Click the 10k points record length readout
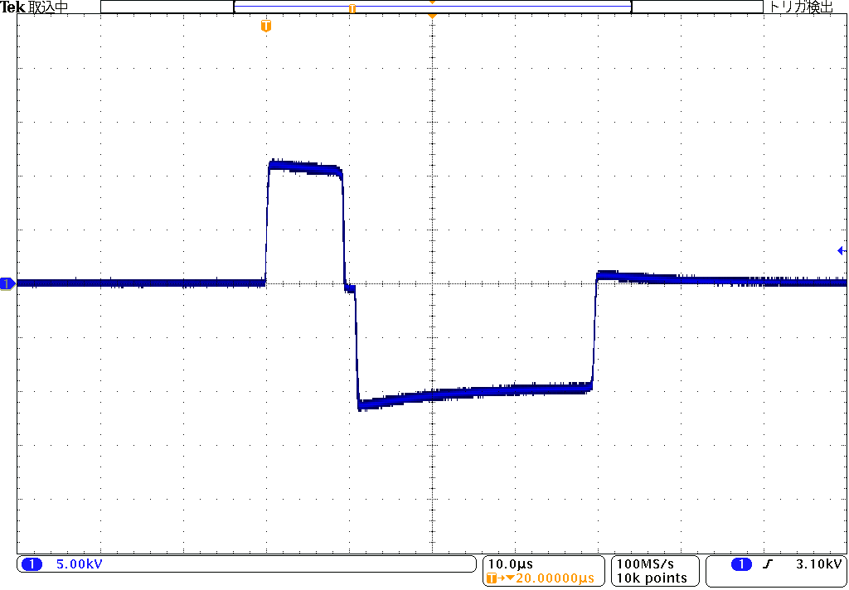The image size is (849, 590). (651, 578)
